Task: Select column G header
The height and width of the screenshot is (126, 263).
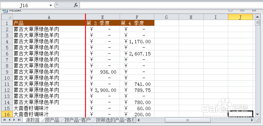Action: click(167, 17)
